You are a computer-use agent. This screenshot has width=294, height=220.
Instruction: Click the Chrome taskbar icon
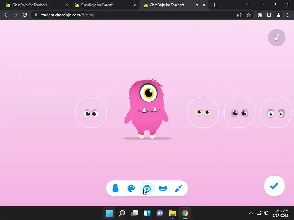[185, 213]
